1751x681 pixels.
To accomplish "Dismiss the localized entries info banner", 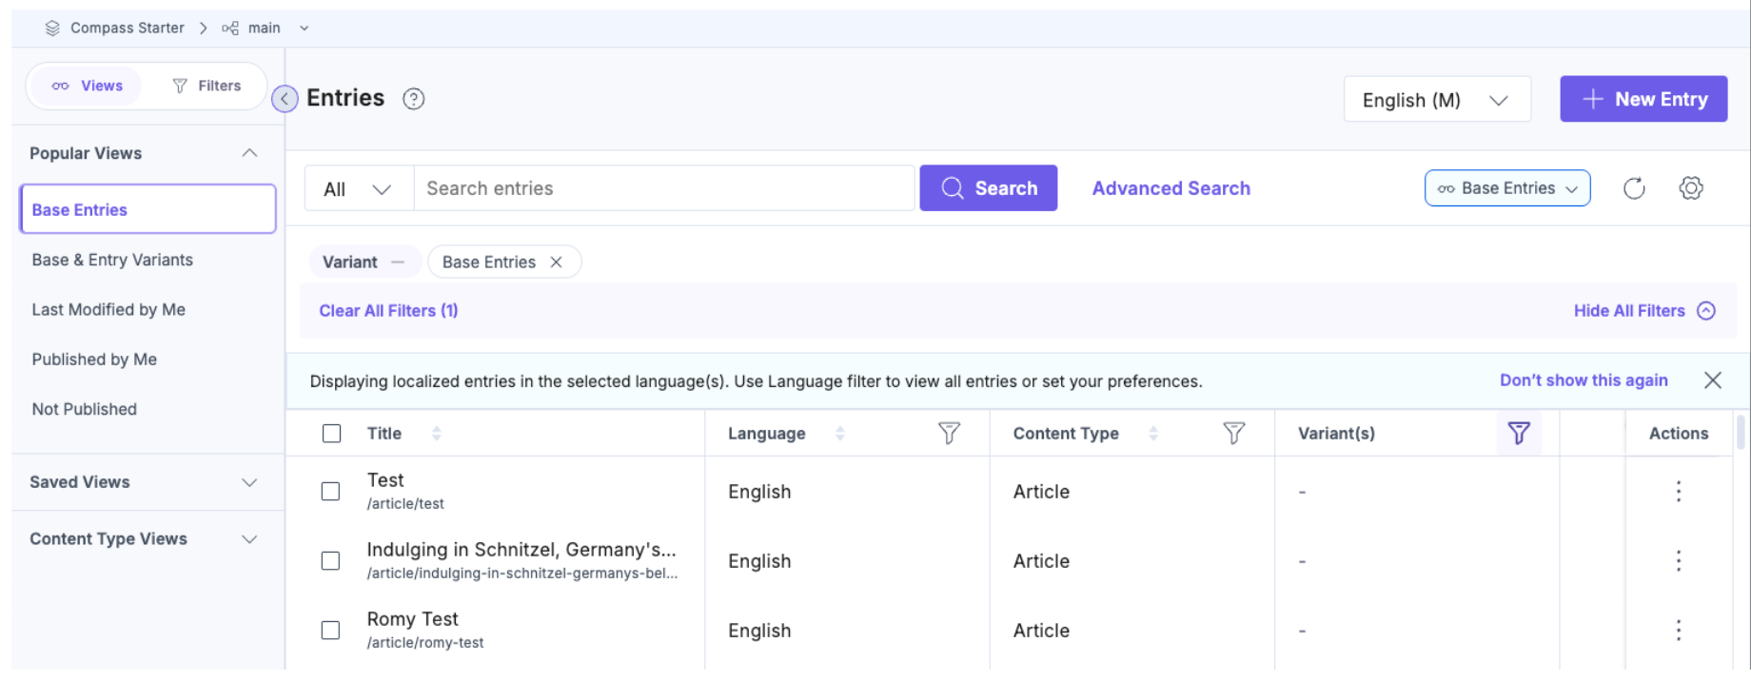I will (x=1713, y=380).
